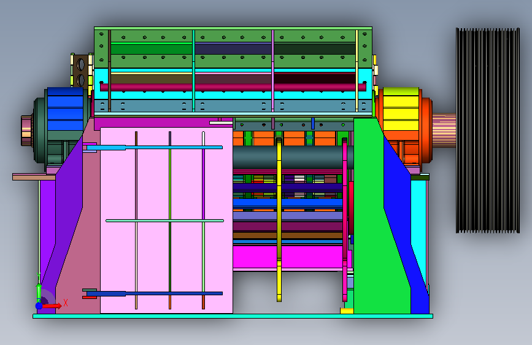
Task: Pick the mint horizontal bar across the pink panel
Action: (x=165, y=221)
